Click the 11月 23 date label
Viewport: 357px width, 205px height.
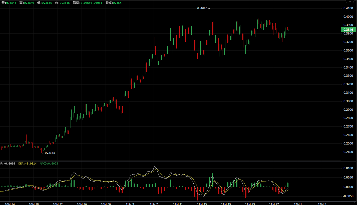(x=250, y=204)
